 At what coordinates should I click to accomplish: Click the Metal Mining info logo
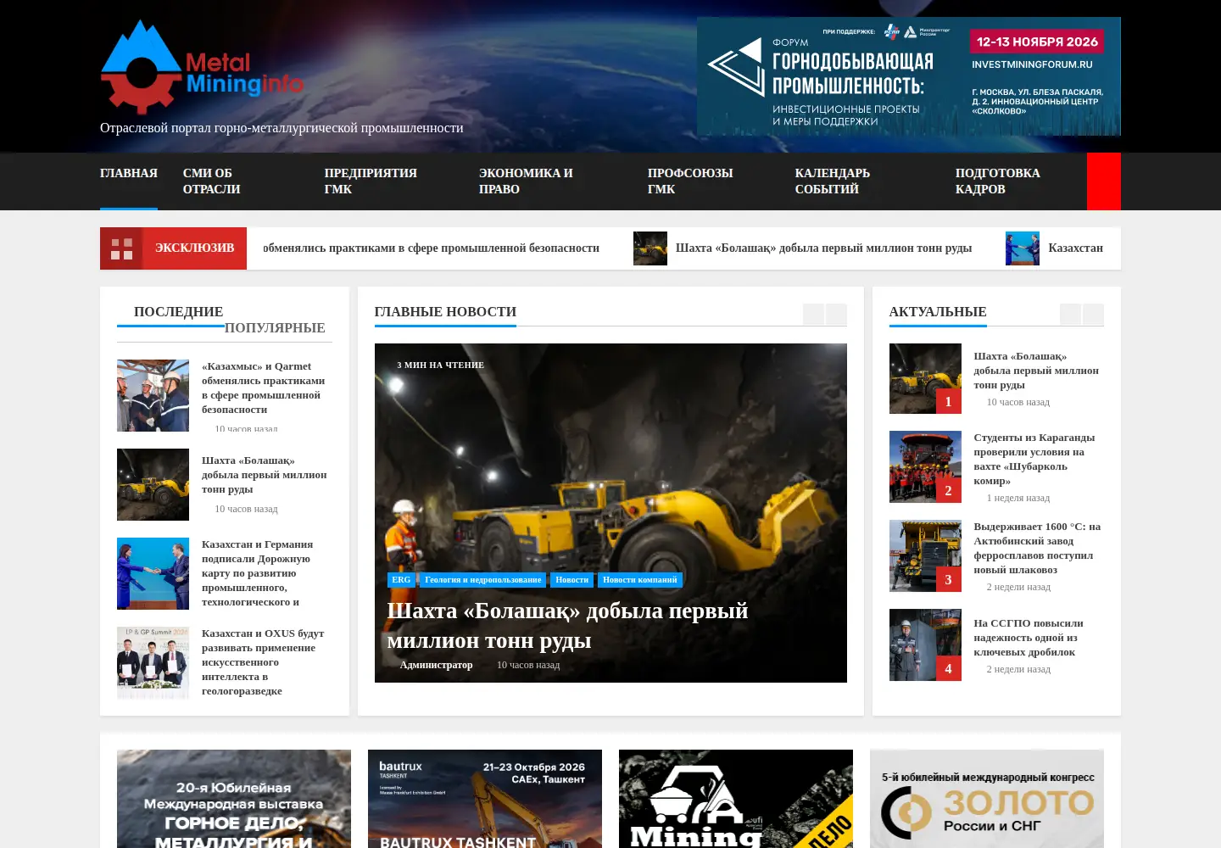202,67
